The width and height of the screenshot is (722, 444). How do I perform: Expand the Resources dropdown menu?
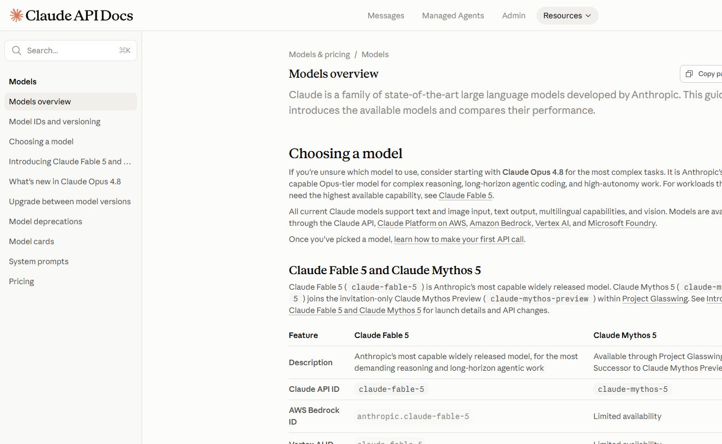click(567, 16)
